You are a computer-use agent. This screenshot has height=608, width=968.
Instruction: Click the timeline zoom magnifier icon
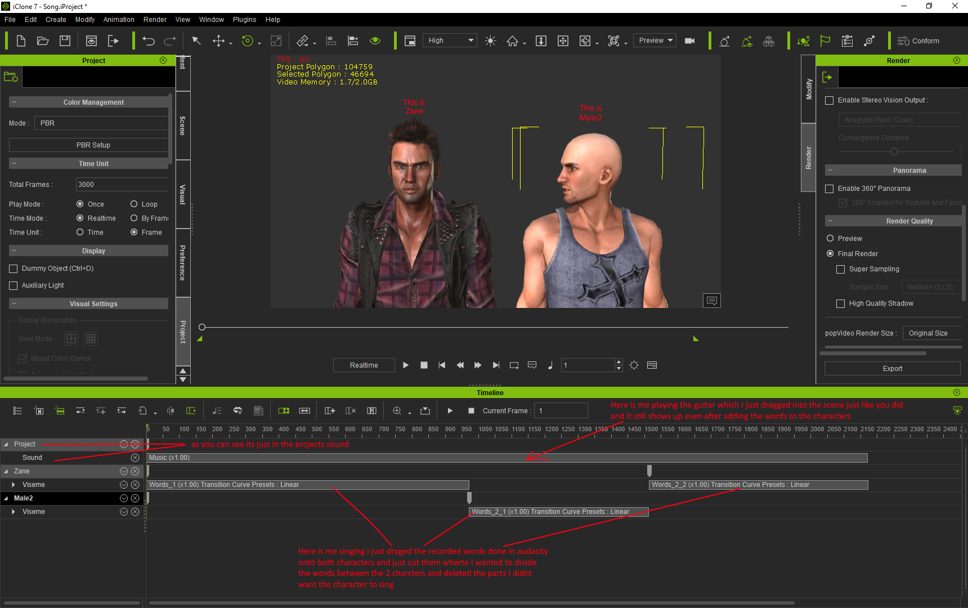pyautogui.click(x=397, y=411)
